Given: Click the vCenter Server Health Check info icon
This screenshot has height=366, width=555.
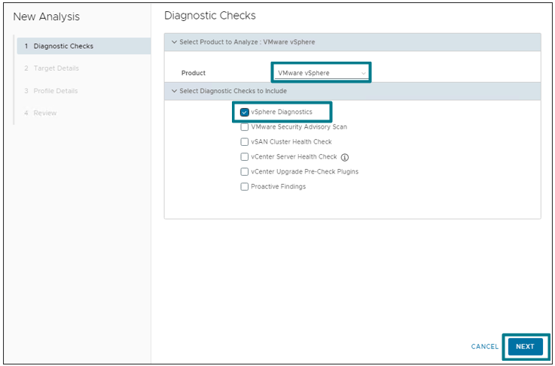Looking at the screenshot, I should pos(346,157).
